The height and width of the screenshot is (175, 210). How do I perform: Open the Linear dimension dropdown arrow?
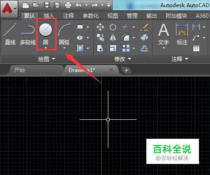(x=204, y=27)
